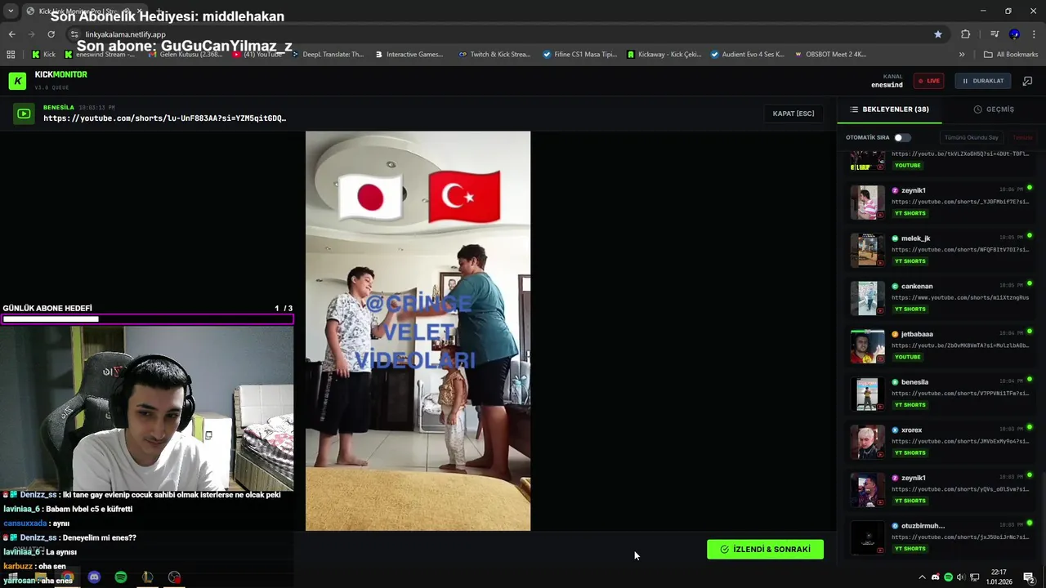Open the Audient Evo 4 bookmark
The height and width of the screenshot is (588, 1046).
(x=747, y=55)
